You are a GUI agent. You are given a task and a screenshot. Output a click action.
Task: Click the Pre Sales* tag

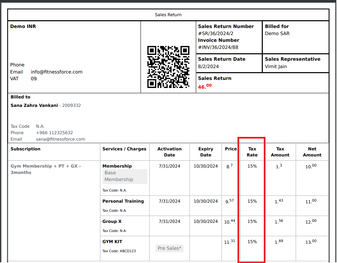170,249
